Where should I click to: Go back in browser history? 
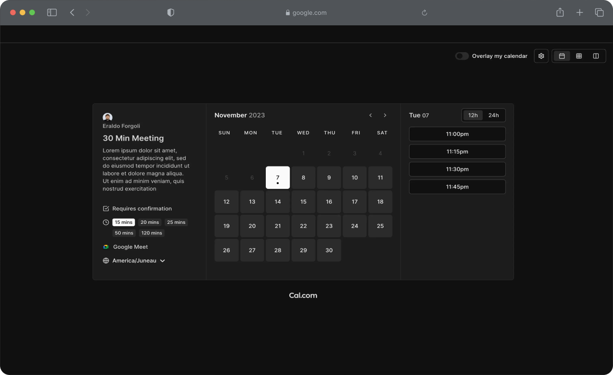[x=72, y=12]
